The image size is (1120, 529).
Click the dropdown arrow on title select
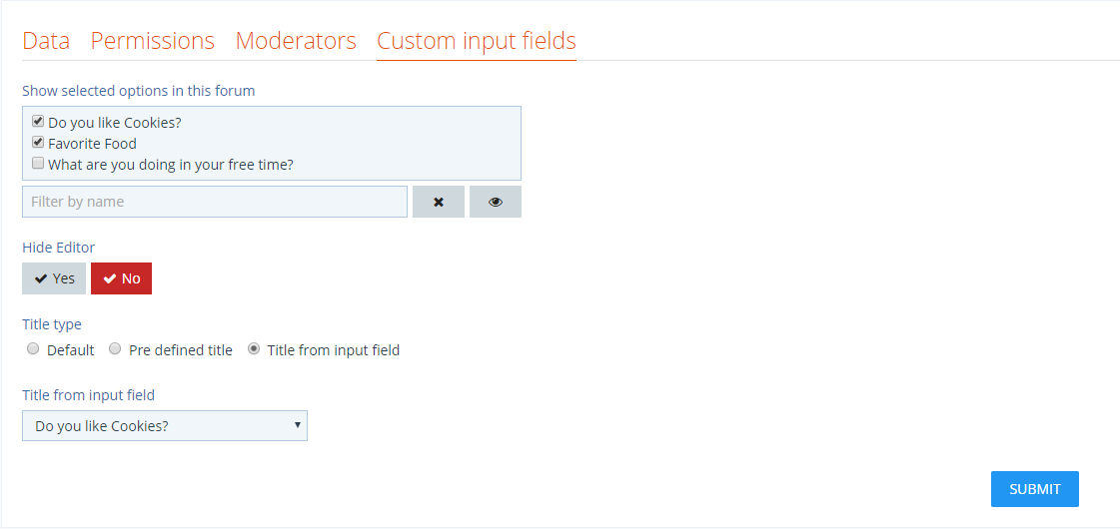[298, 425]
